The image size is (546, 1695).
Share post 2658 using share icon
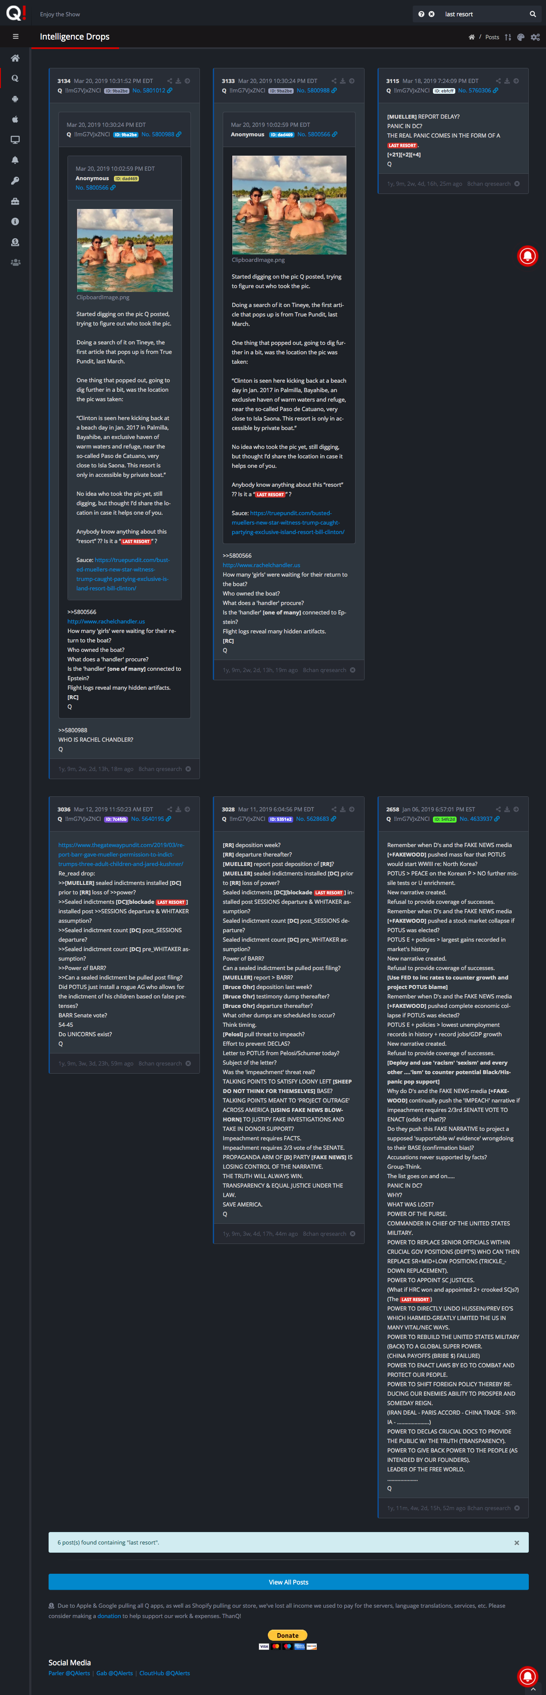pyautogui.click(x=499, y=809)
